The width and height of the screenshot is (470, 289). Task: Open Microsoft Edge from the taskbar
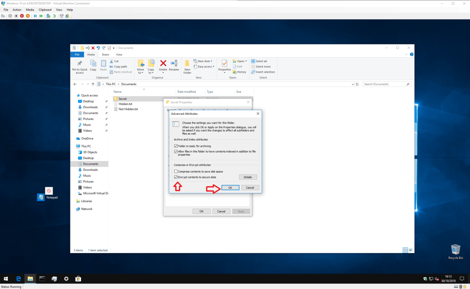tap(18, 279)
